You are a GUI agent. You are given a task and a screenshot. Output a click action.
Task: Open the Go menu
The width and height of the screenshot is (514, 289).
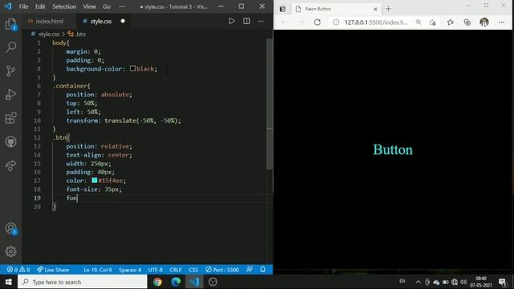pyautogui.click(x=107, y=6)
